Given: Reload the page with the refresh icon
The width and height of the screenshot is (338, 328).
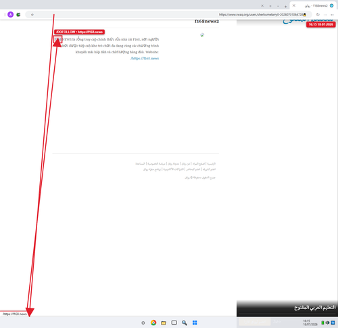Looking at the screenshot, I should (318, 15).
